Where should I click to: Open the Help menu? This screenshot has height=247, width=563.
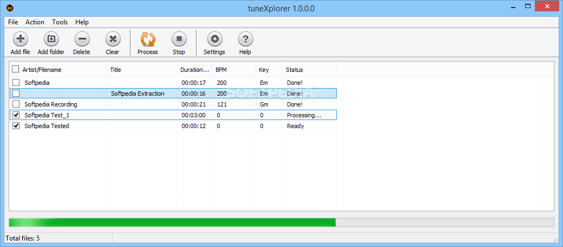point(82,22)
